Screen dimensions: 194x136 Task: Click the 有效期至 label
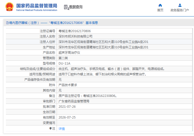tap(49, 117)
